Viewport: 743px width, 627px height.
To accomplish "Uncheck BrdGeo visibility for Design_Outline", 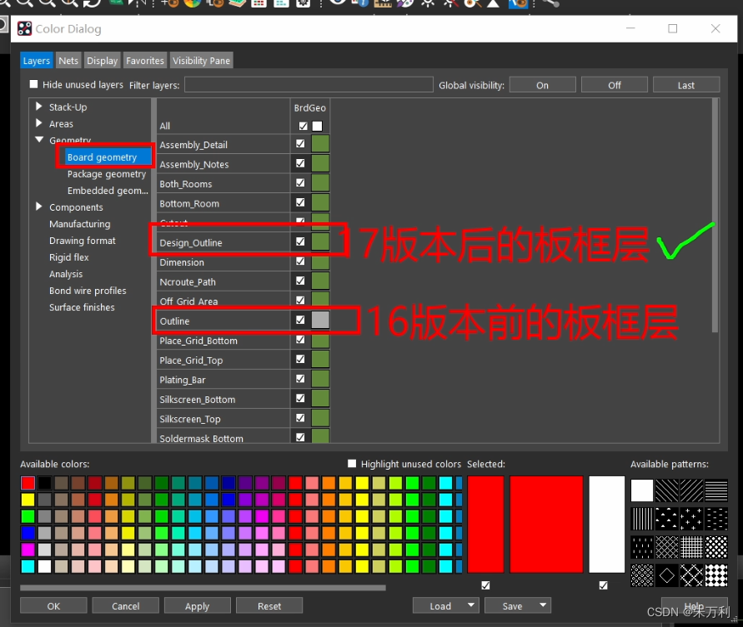I will click(x=299, y=241).
